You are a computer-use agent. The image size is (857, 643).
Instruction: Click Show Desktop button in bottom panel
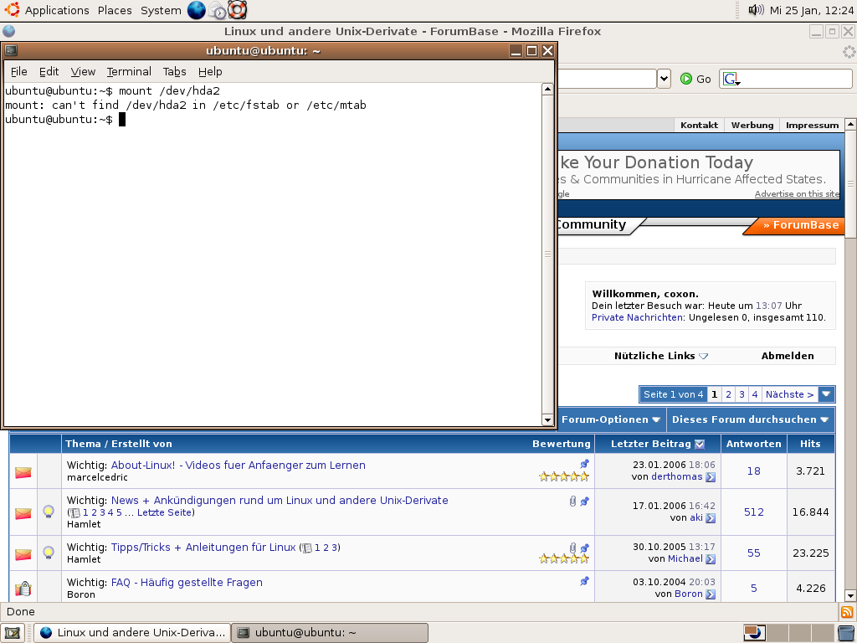click(12, 633)
